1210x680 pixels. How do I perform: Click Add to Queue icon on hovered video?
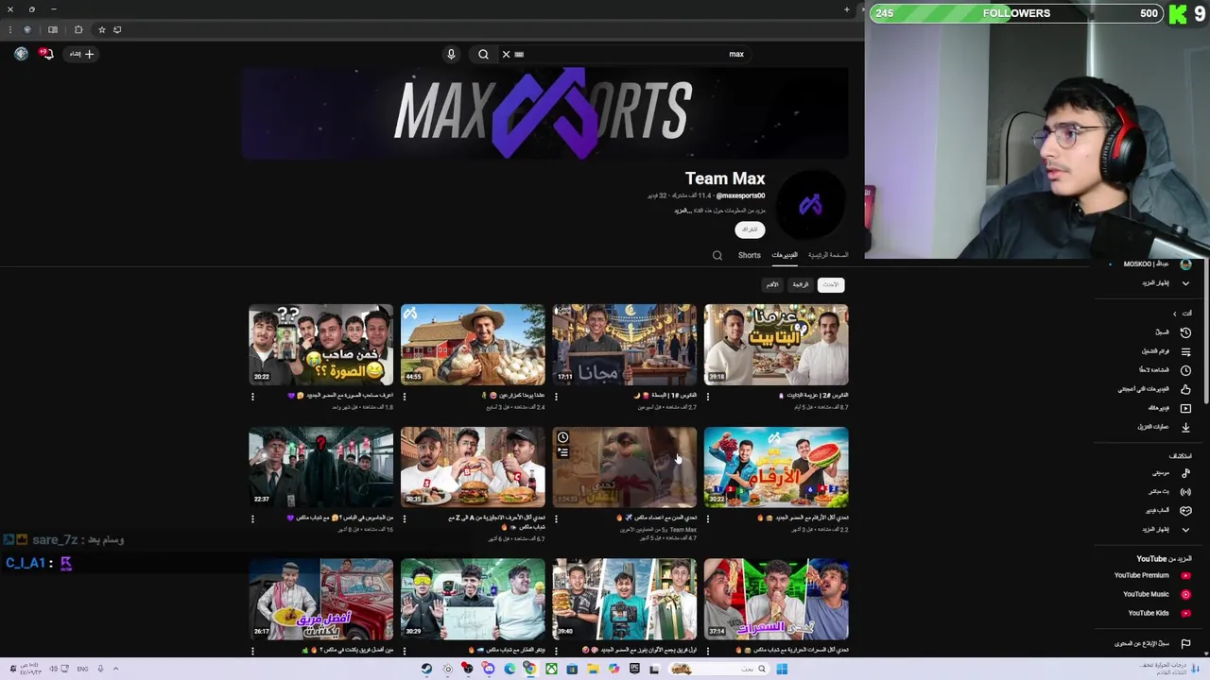coord(562,452)
